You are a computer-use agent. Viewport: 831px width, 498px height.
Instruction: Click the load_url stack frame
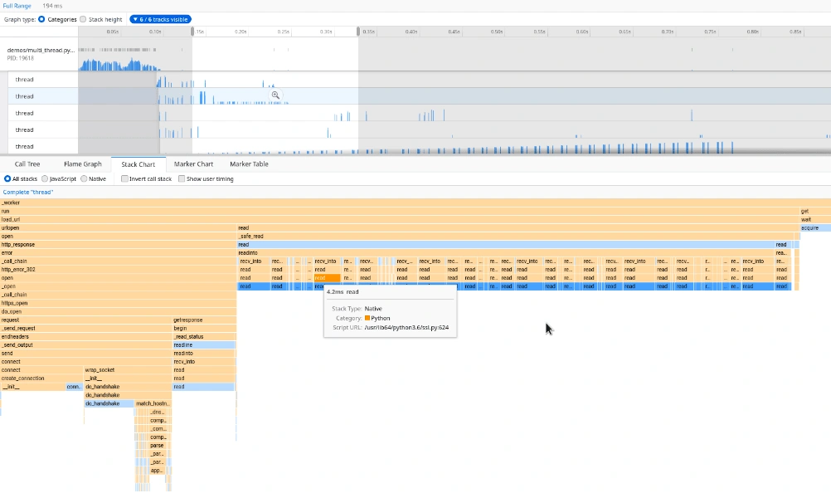400,220
